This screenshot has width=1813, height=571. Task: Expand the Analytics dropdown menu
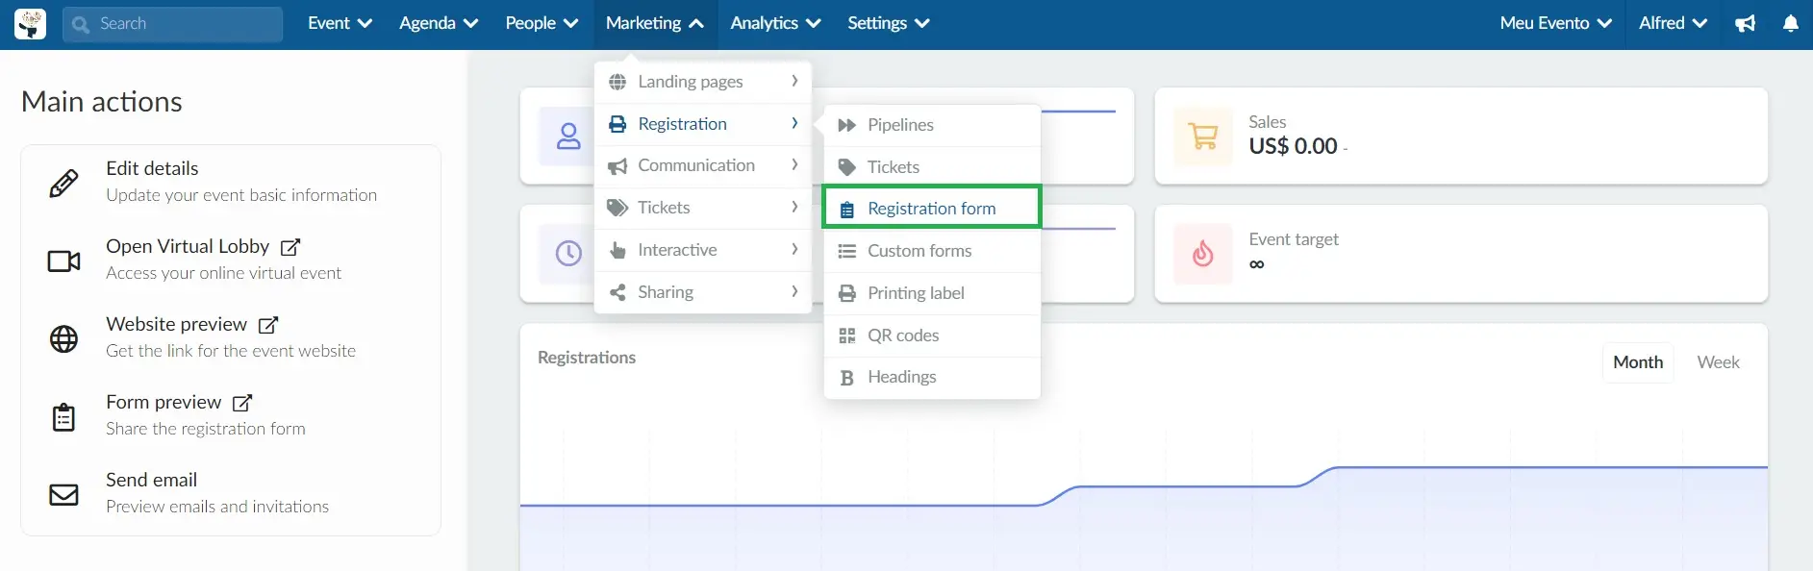click(x=775, y=23)
